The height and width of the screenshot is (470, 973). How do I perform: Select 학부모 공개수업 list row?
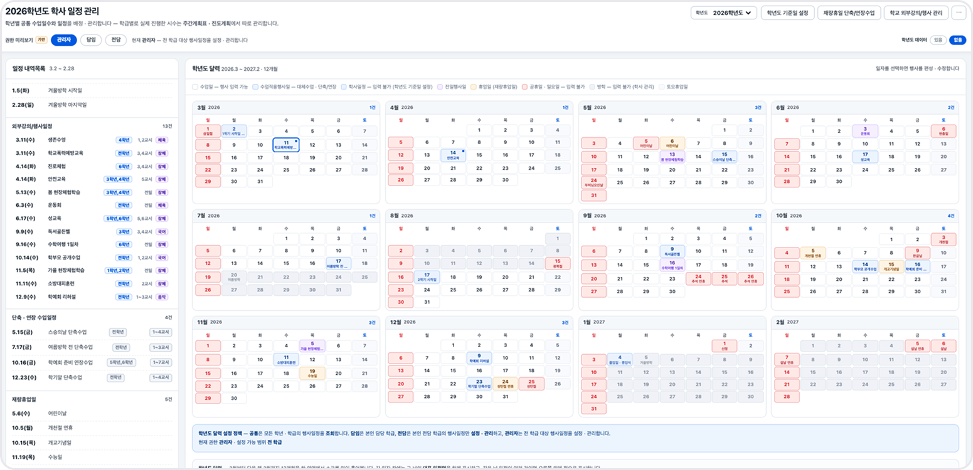[x=93, y=258]
